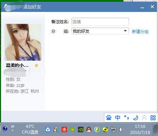Click the 新建分组 link
The height and width of the screenshot is (136, 158).
pyautogui.click(x=140, y=31)
